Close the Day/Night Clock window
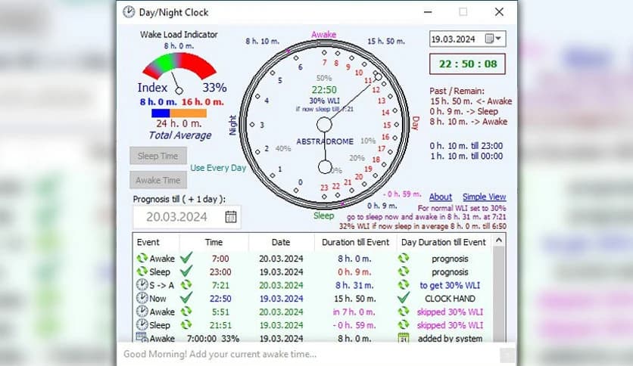Screen dimensions: 633x366 [x=500, y=12]
